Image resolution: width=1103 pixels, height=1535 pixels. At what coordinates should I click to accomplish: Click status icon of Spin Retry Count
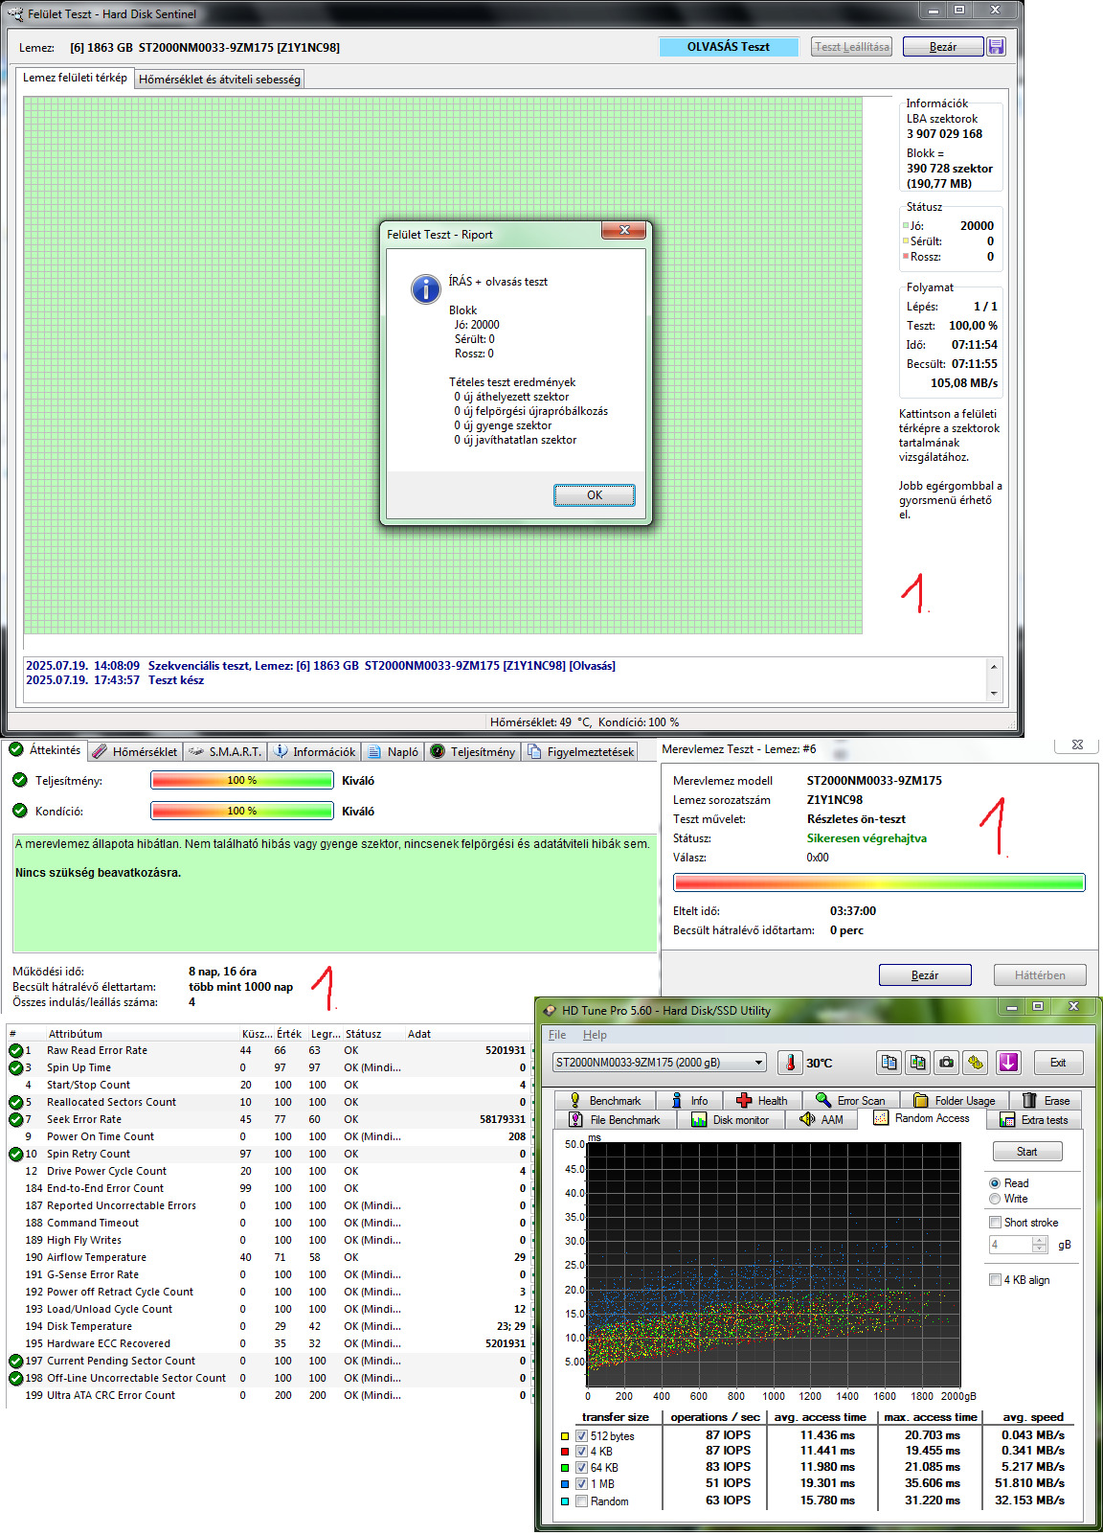[x=16, y=1154]
